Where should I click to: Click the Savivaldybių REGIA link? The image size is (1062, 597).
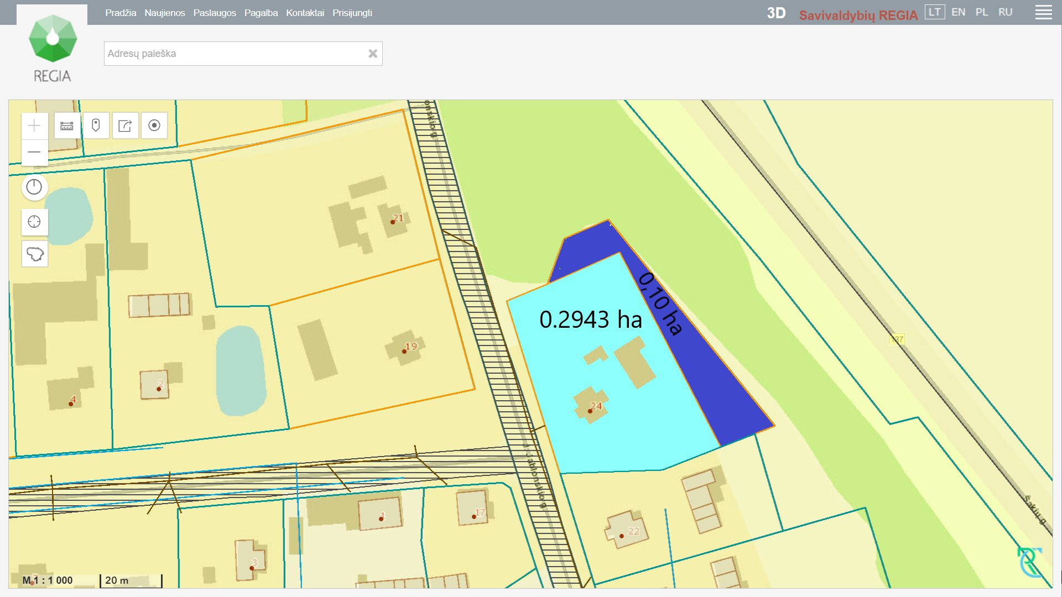tap(858, 15)
